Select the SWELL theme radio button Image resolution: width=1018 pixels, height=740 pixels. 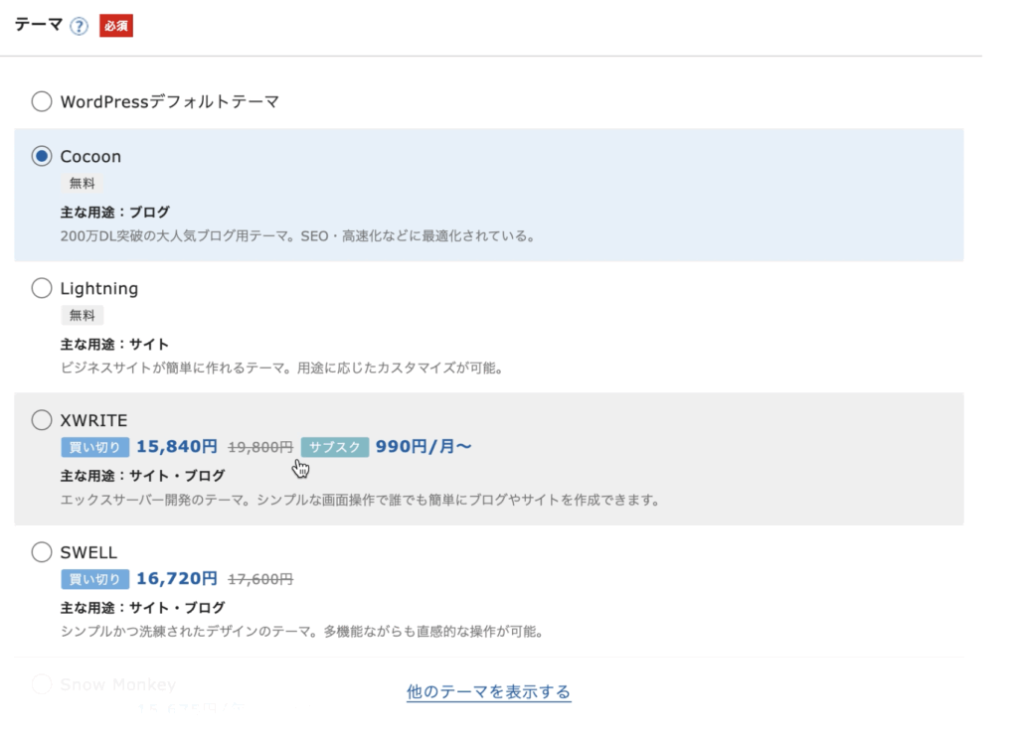[x=42, y=552]
